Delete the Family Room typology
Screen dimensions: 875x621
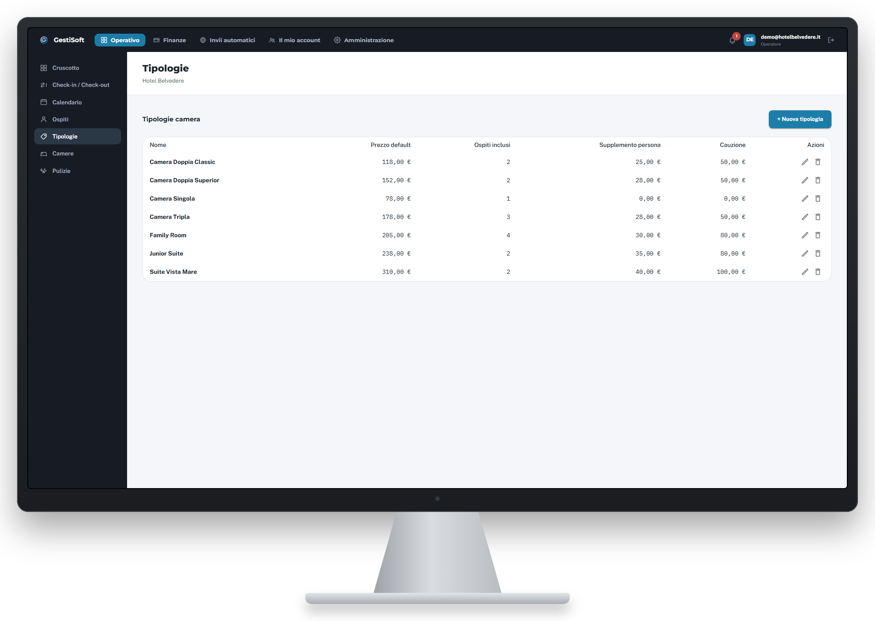pyautogui.click(x=818, y=235)
